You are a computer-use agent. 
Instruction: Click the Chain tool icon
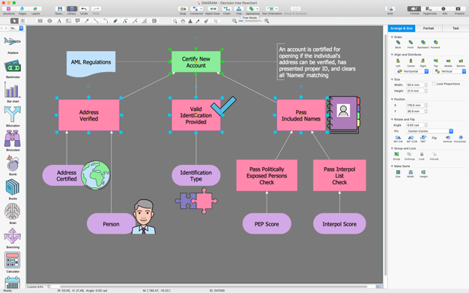pos(227,9)
